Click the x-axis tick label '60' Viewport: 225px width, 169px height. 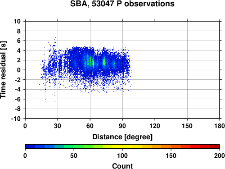click(x=90, y=126)
